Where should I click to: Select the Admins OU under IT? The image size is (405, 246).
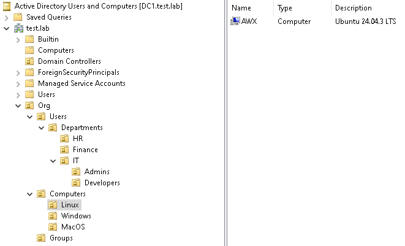97,172
